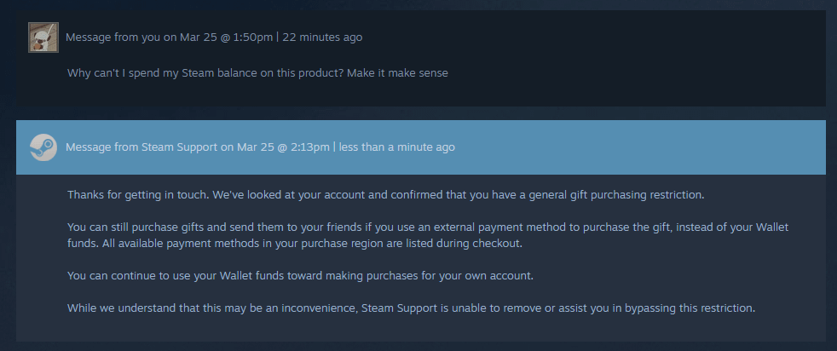This screenshot has height=351, width=837.
Task: Click the 'Thanks for getting in touch' sentence
Action: 136,195
